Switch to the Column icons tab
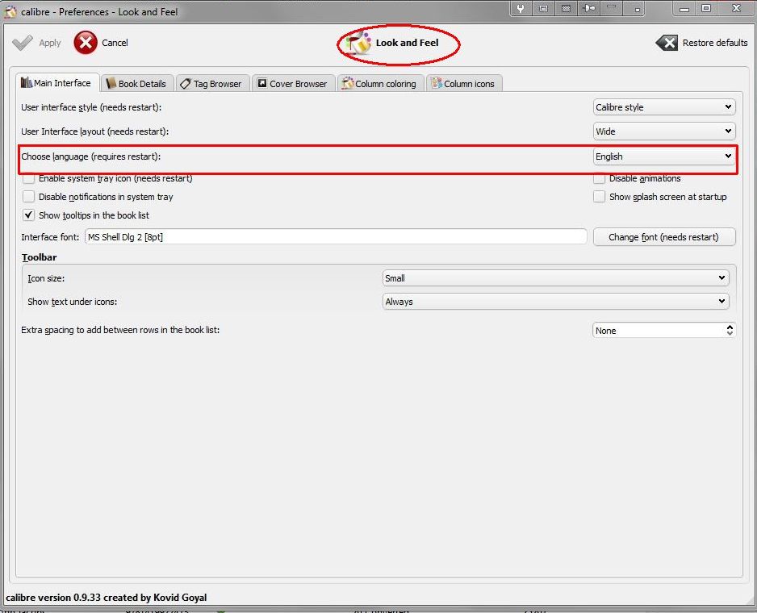The height and width of the screenshot is (613, 757). tap(463, 84)
